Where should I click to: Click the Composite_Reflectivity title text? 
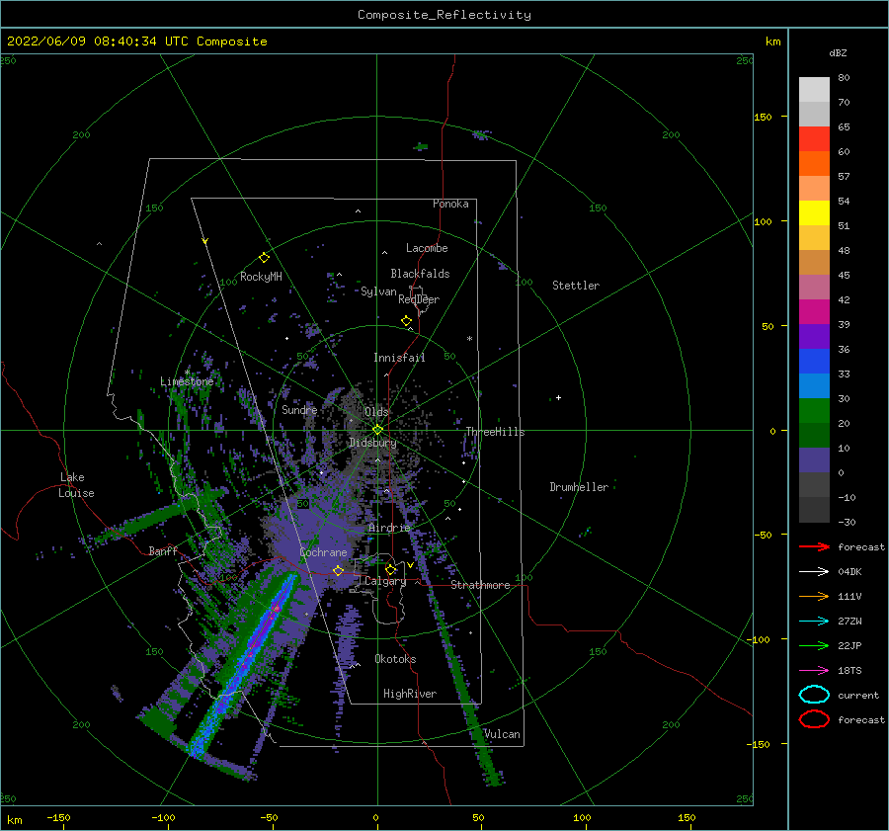point(444,15)
